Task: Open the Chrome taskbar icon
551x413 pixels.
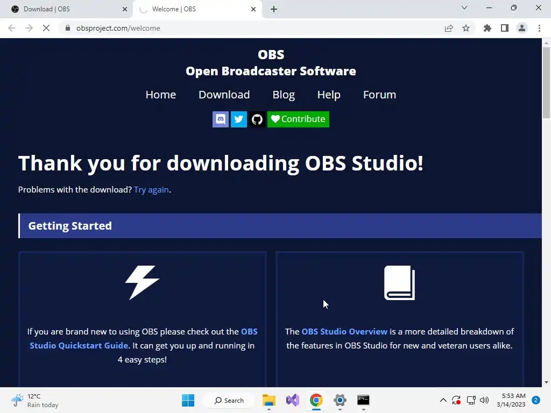Action: [x=316, y=400]
